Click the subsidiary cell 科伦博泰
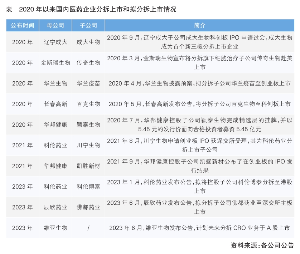300x254 pixels. coord(88,187)
